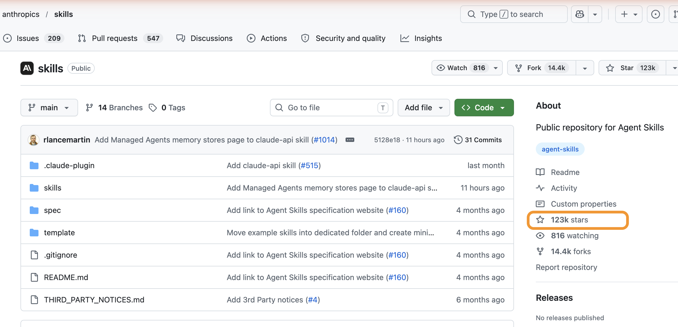678x327 pixels.
Task: Open the create new plus menu
Action: [x=629, y=14]
